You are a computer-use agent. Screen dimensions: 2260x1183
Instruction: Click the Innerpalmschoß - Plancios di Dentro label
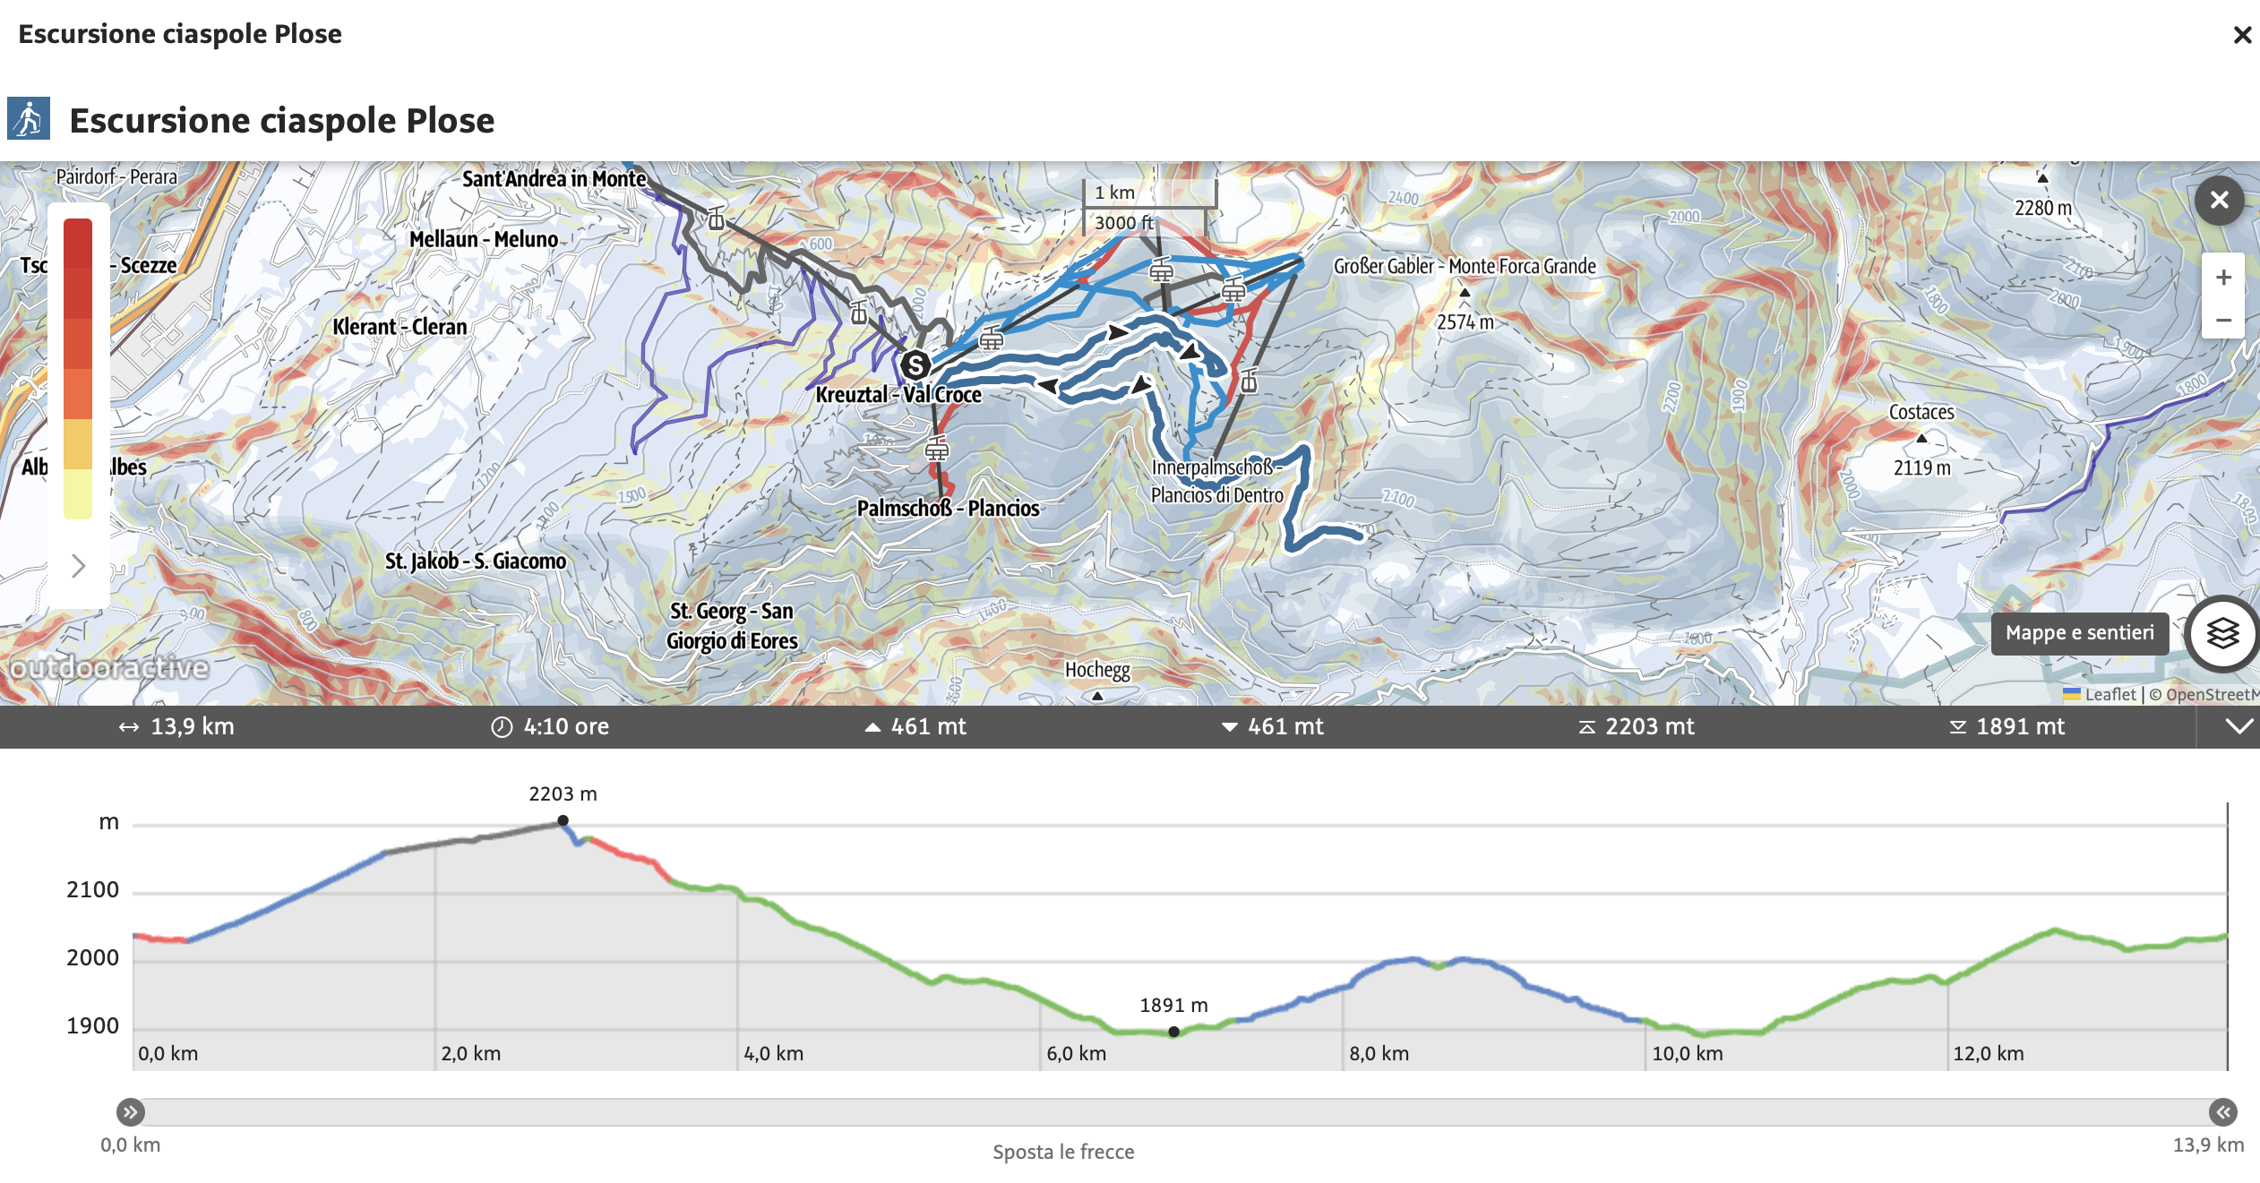click(1216, 481)
